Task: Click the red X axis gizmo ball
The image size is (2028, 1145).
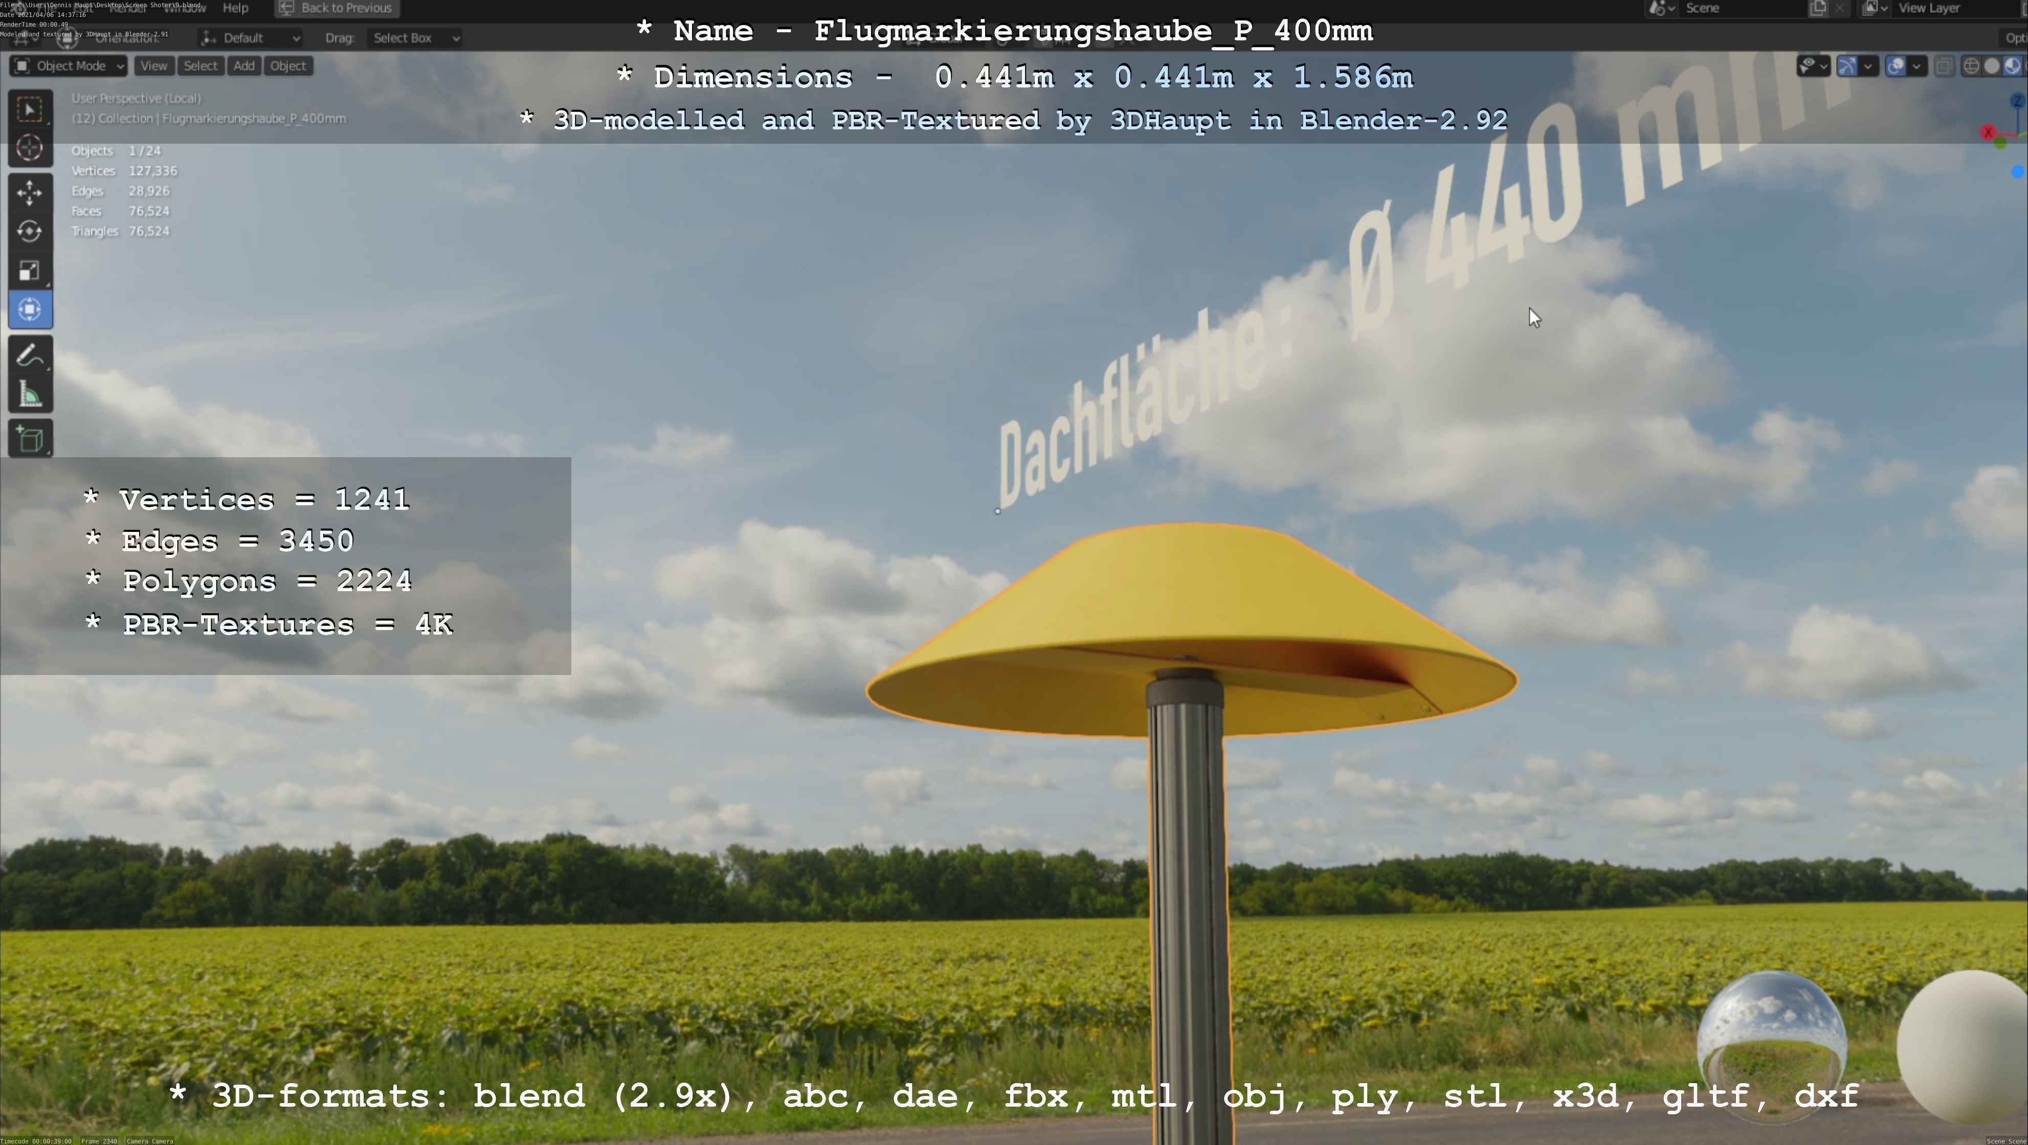Action: pos(1989,132)
